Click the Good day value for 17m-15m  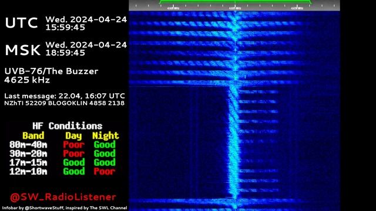click(x=74, y=162)
